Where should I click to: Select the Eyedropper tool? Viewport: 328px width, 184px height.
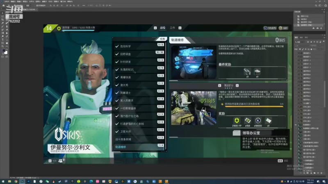pyautogui.click(x=2, y=23)
